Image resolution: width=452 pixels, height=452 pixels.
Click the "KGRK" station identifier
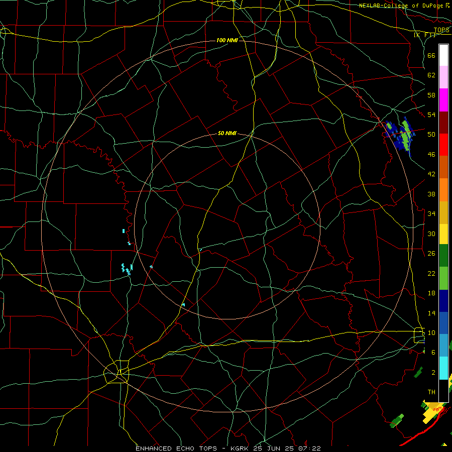[239, 448]
